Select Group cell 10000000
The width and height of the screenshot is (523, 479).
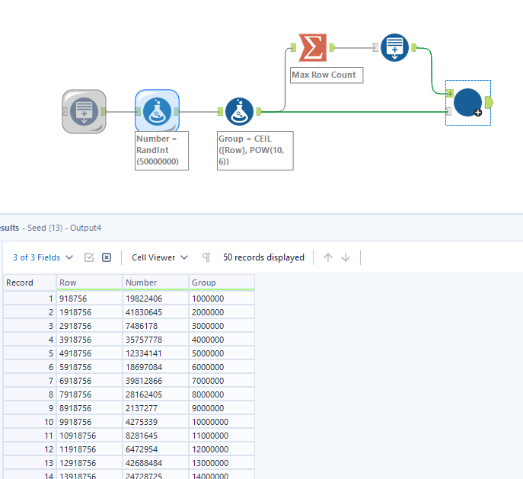222,422
